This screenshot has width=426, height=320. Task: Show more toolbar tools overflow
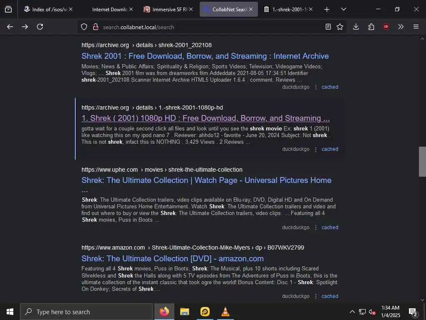click(x=401, y=27)
